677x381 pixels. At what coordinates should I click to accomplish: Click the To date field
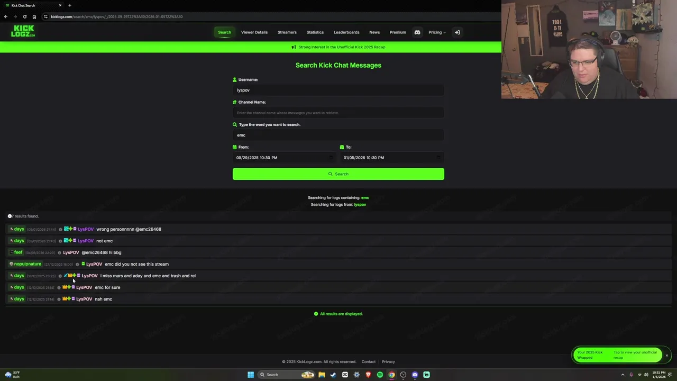click(392, 158)
